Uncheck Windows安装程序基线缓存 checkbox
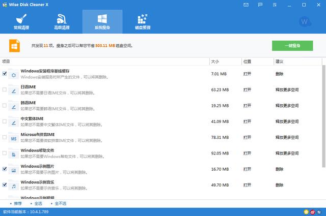Image resolution: width=326 pixels, height=216 pixels. (x=5, y=74)
